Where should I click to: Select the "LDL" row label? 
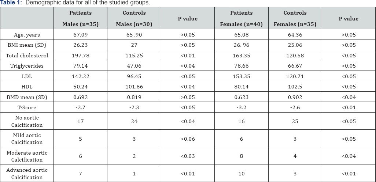[27, 76]
